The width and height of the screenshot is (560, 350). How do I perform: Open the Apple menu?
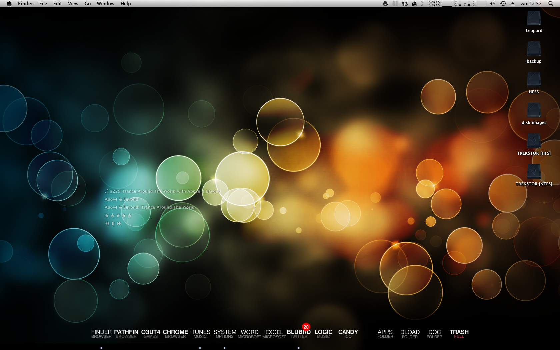coord(9,4)
